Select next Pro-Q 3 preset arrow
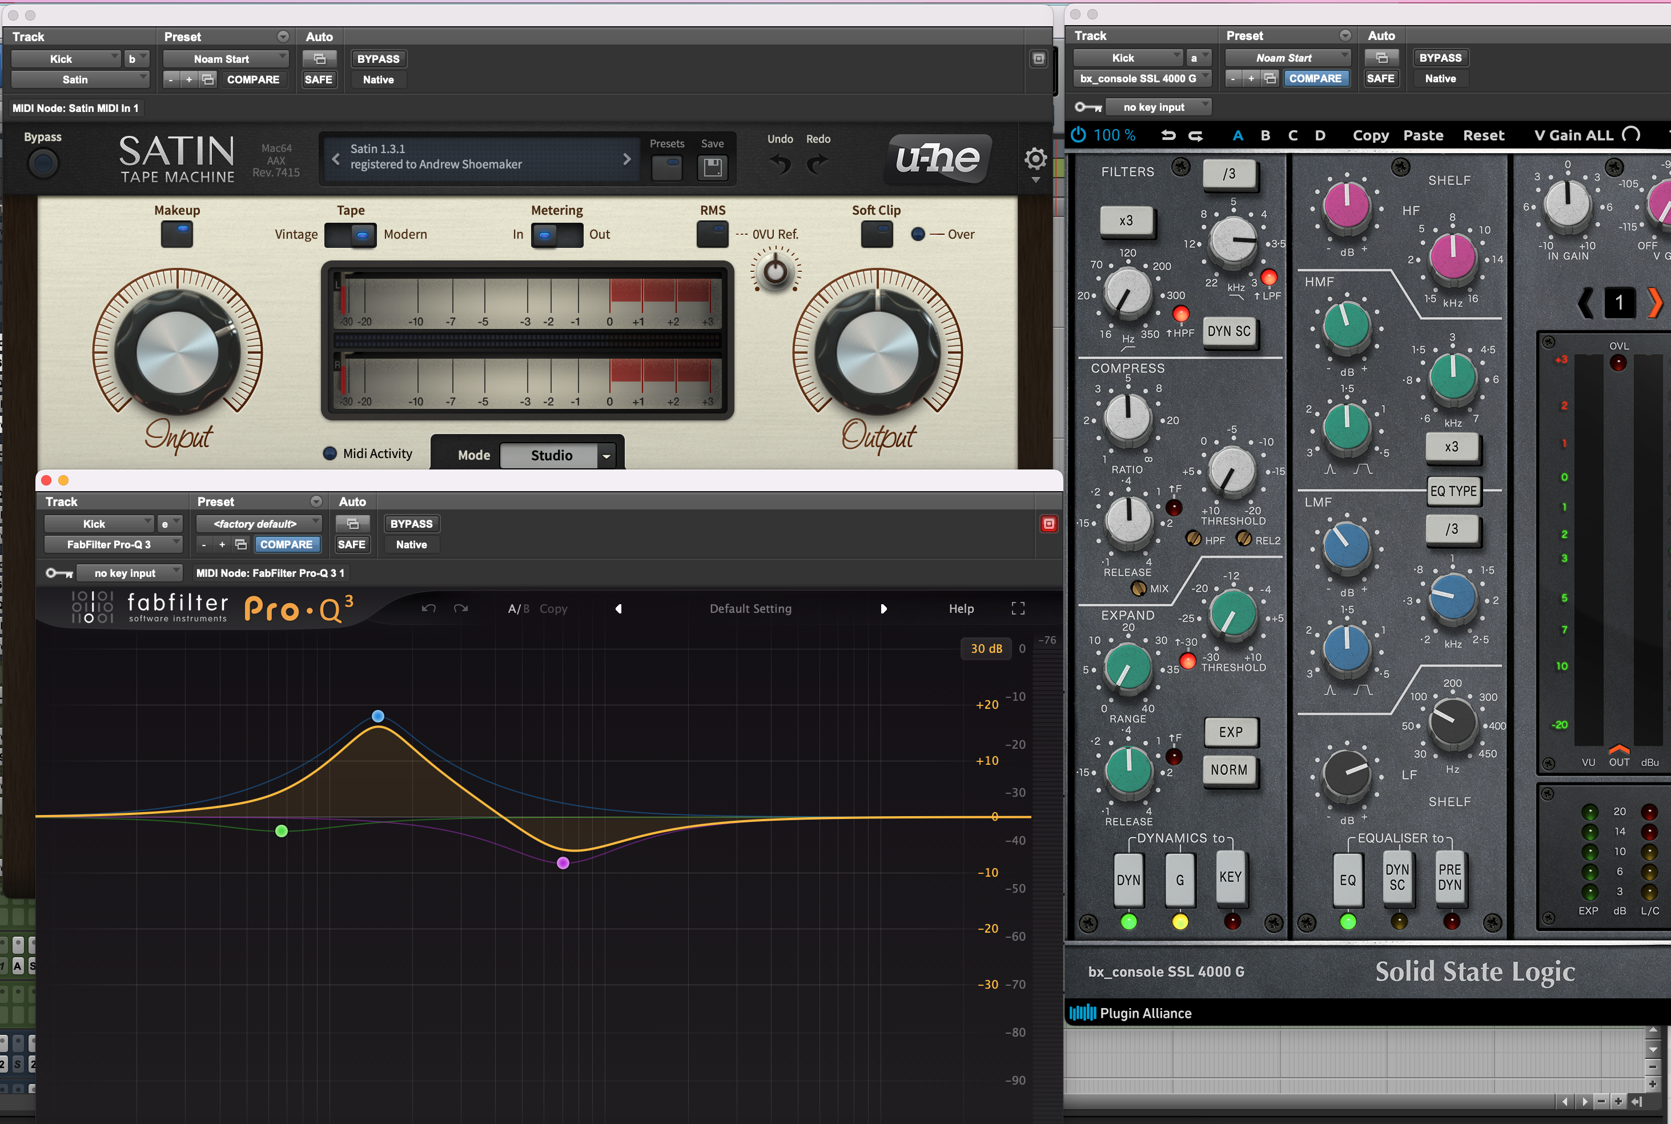Screen dimensions: 1671x1124 pyautogui.click(x=883, y=609)
